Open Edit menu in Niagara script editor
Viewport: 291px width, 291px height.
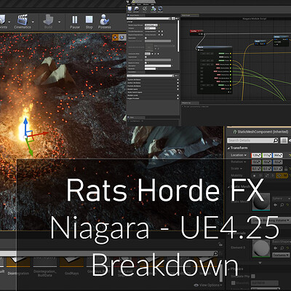[134, 4]
